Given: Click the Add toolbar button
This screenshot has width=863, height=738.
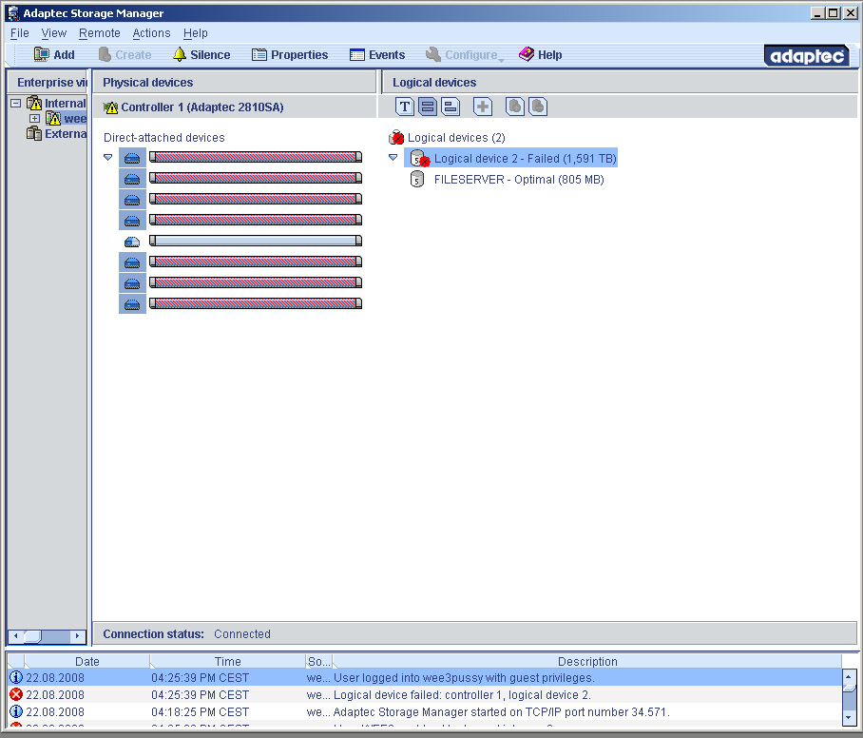Looking at the screenshot, I should pyautogui.click(x=54, y=54).
